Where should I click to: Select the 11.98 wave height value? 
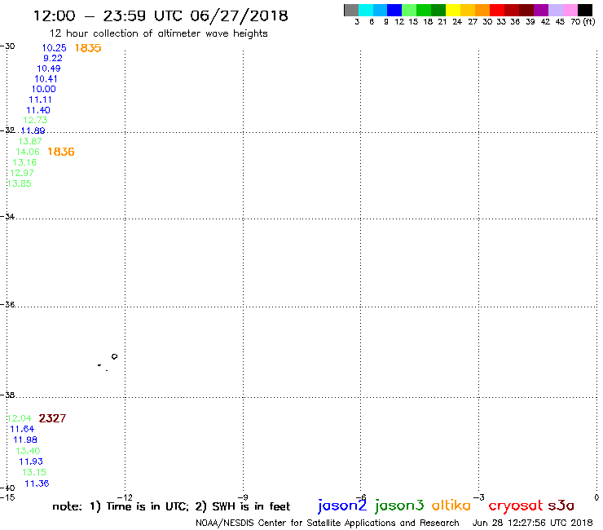pyautogui.click(x=25, y=439)
